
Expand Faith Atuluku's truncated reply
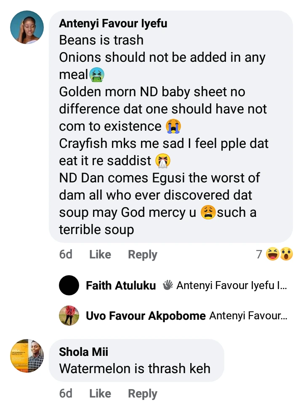pyautogui.click(x=232, y=286)
